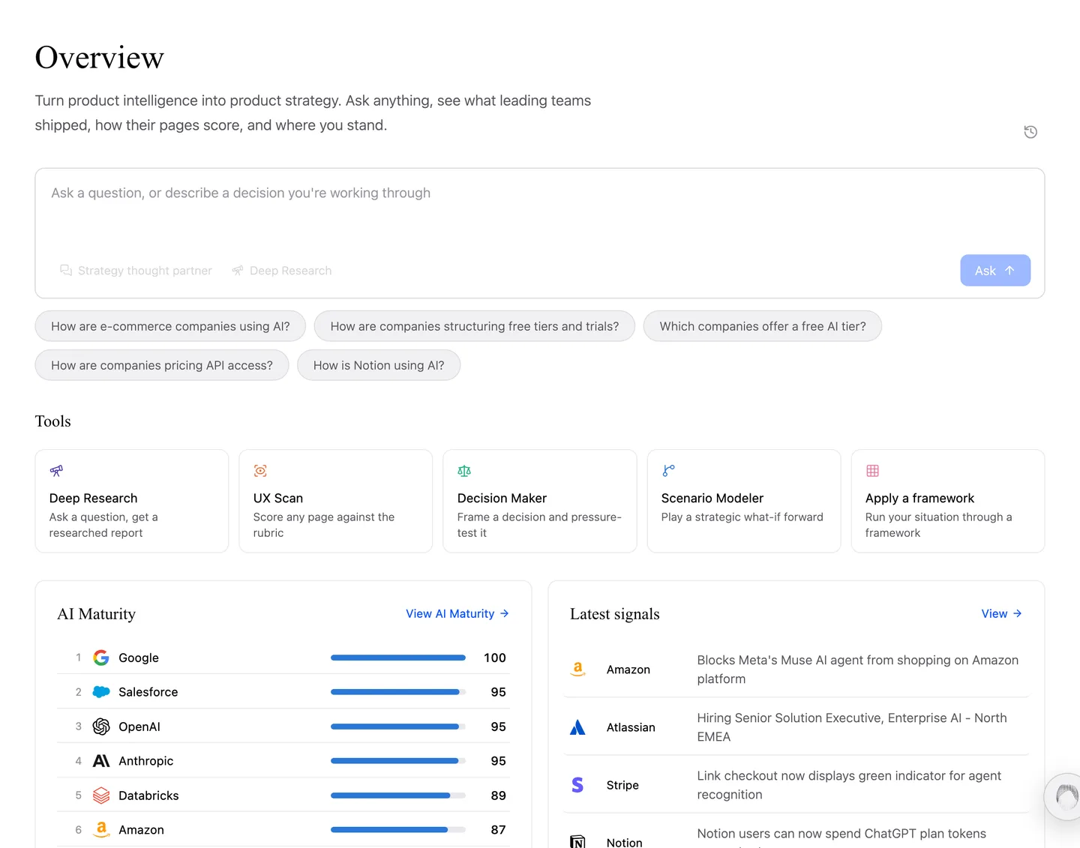1080x848 pixels.
Task: Click the Amazon logo in AI Maturity list
Action: click(x=101, y=829)
